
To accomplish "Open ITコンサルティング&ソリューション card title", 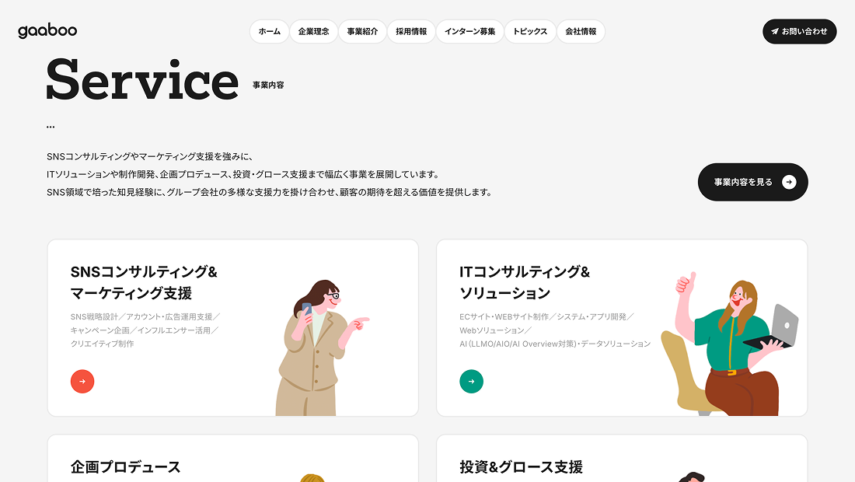I will coord(525,282).
